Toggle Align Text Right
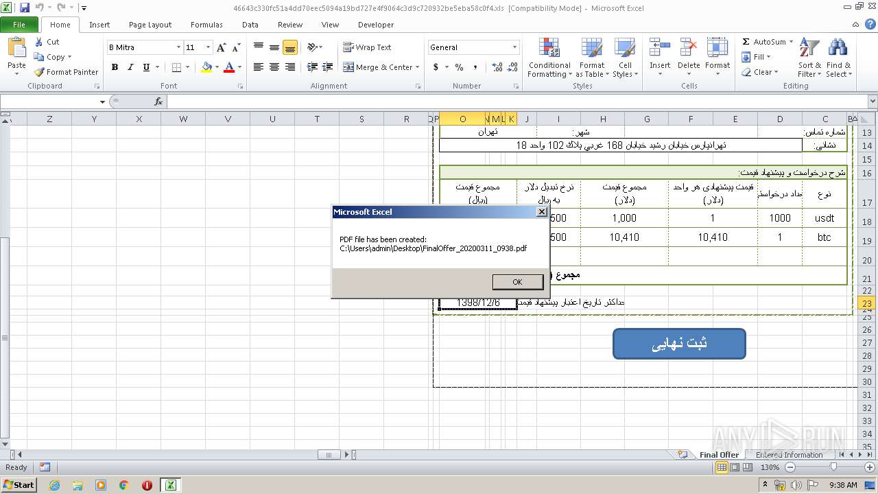This screenshot has height=494, width=878. pos(290,67)
